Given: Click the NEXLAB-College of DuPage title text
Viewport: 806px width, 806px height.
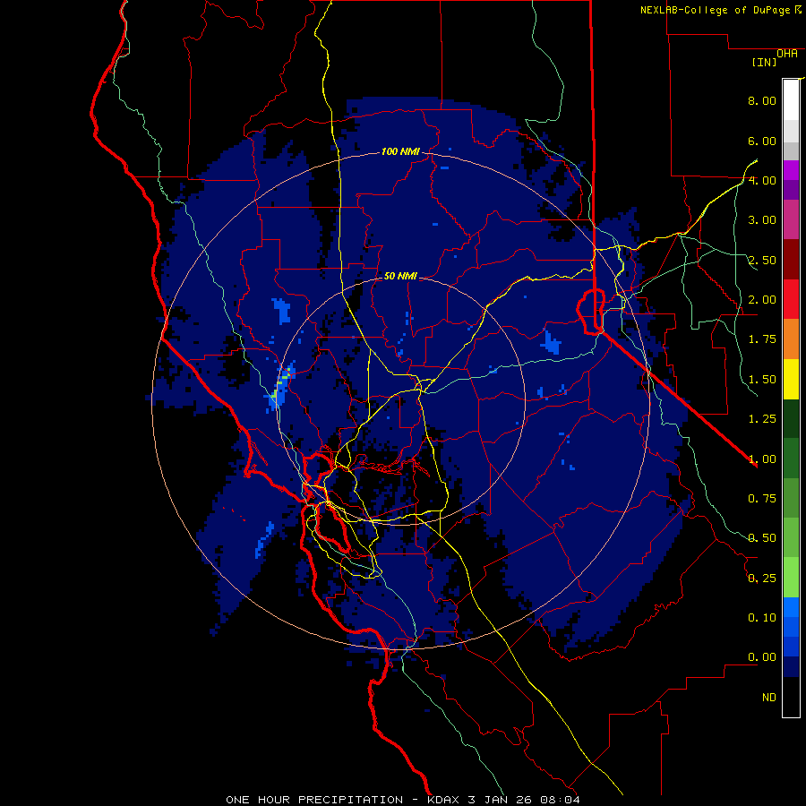Looking at the screenshot, I should coord(715,10).
